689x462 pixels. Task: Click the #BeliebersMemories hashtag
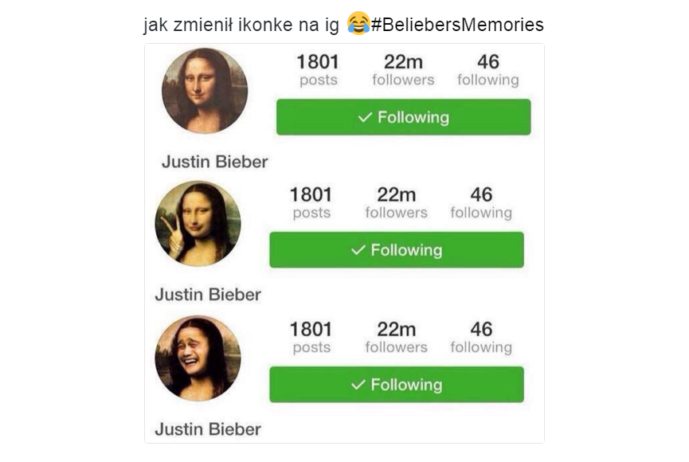pos(457,25)
